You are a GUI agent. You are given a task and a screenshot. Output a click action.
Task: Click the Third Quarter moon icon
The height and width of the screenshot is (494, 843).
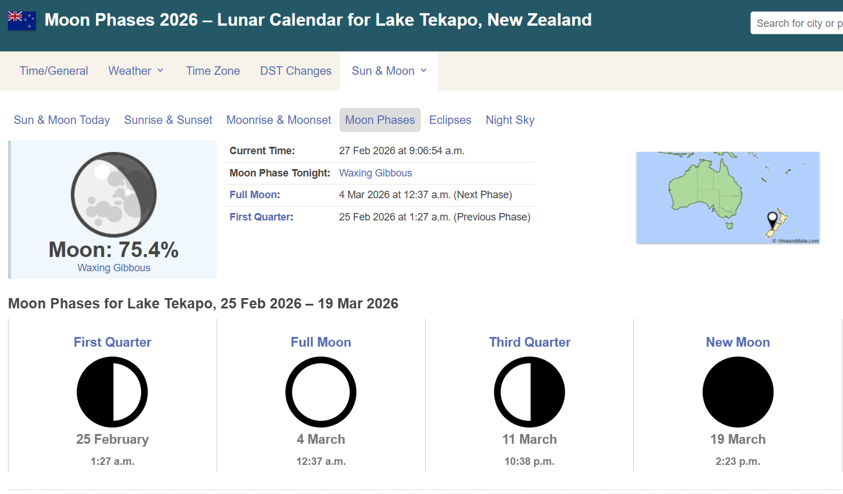[529, 392]
